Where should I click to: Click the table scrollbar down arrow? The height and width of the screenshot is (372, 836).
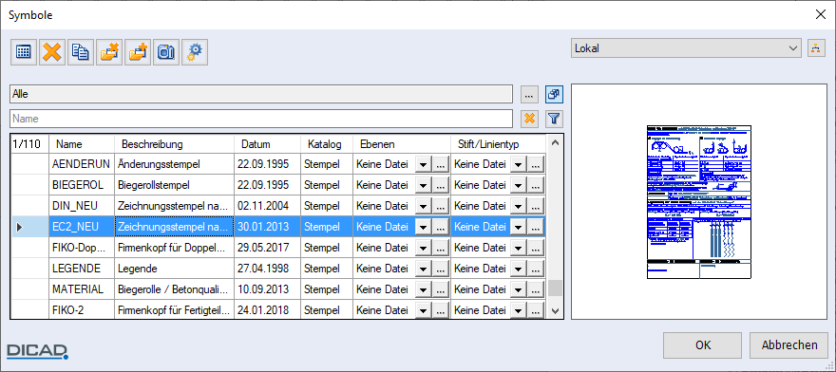555,310
